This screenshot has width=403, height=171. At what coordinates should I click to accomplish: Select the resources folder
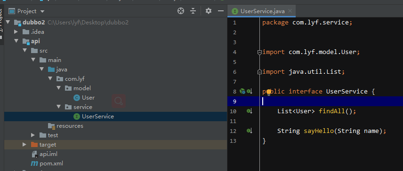(70, 126)
